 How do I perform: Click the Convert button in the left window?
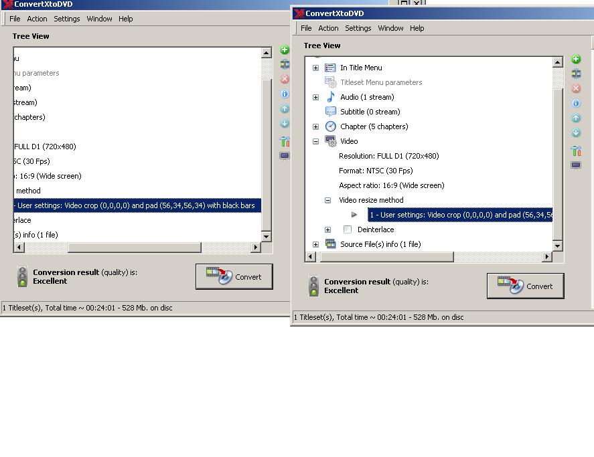point(234,277)
